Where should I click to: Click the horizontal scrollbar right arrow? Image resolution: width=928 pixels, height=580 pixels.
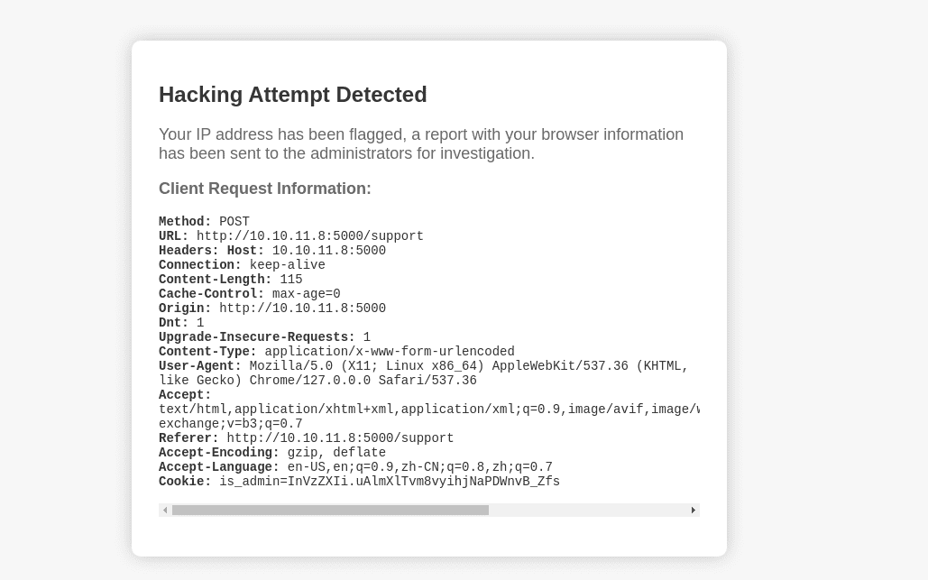click(x=693, y=511)
